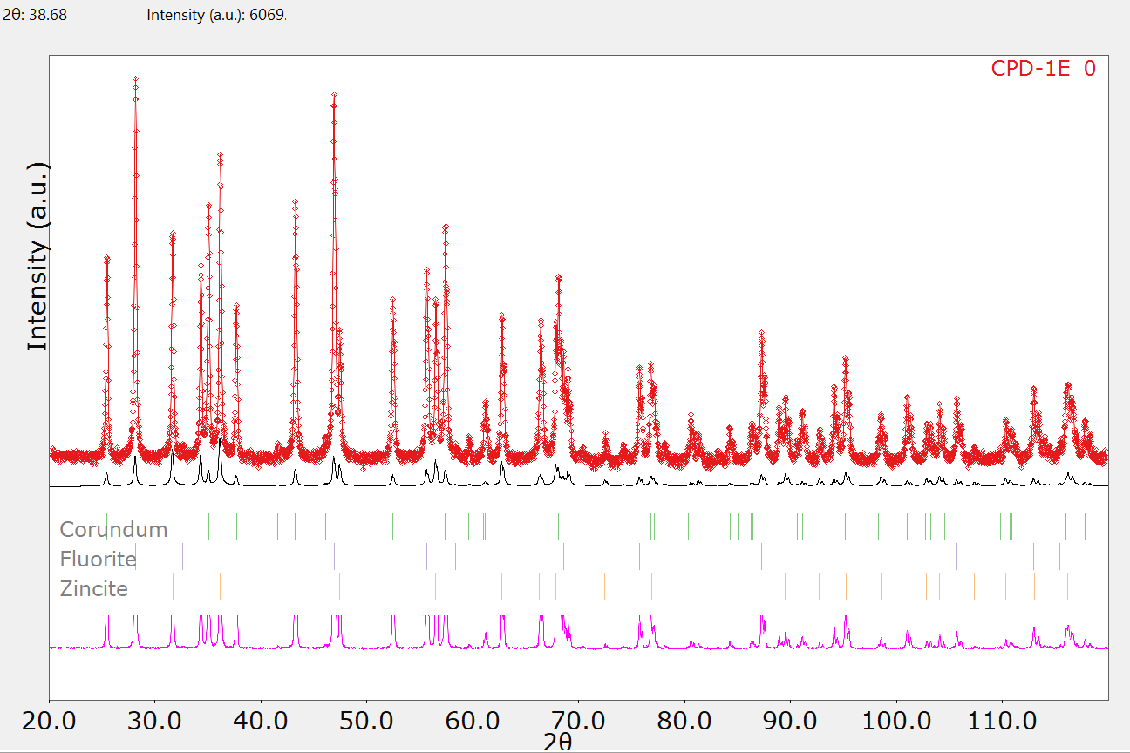
Task: Click the first green Corundum reflection tick
Action: pyautogui.click(x=106, y=527)
